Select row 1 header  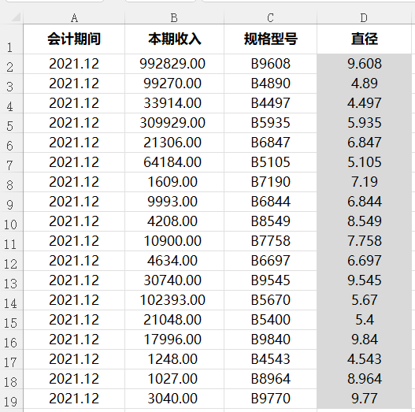click(10, 39)
